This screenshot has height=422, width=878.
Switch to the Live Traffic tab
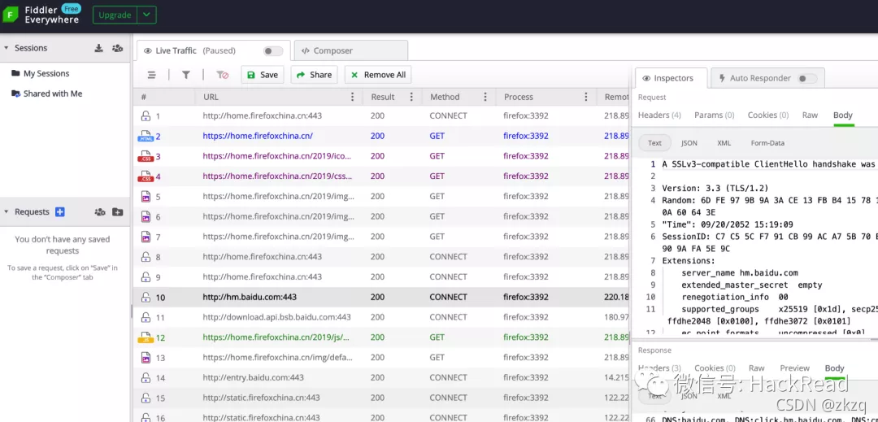point(213,50)
